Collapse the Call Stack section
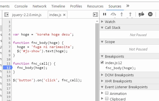Screen dimensions: 159x101 point(102,27)
